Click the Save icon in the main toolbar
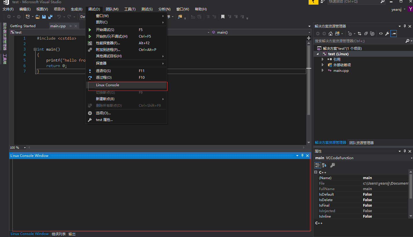413x237 pixels. 44,17
